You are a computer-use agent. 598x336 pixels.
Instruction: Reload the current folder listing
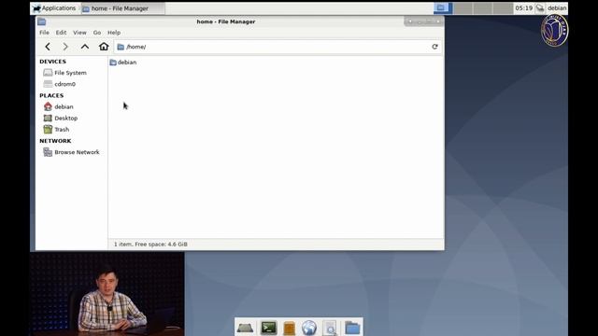[434, 47]
